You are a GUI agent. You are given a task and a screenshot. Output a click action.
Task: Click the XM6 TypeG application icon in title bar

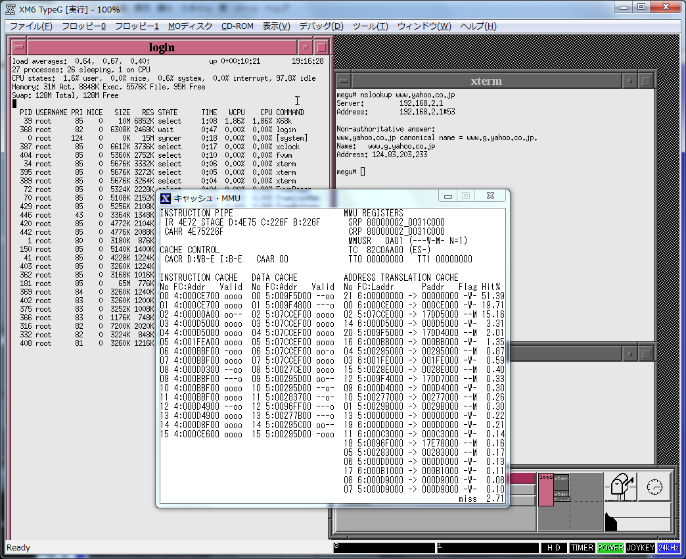click(x=11, y=10)
